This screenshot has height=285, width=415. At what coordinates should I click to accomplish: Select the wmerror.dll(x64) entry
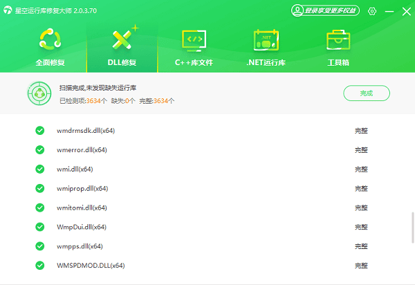82,150
